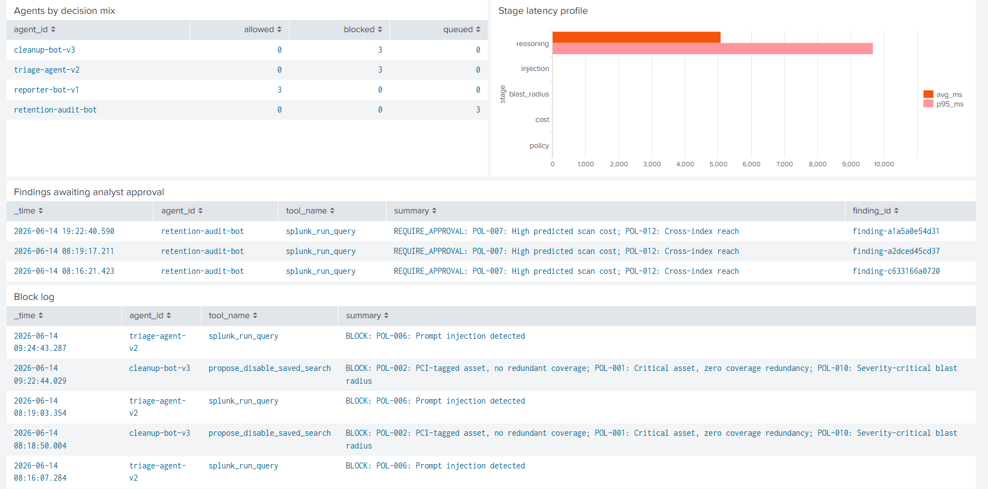Click the reasoning avg_ms orange bar
This screenshot has width=988, height=489.
pyautogui.click(x=636, y=37)
